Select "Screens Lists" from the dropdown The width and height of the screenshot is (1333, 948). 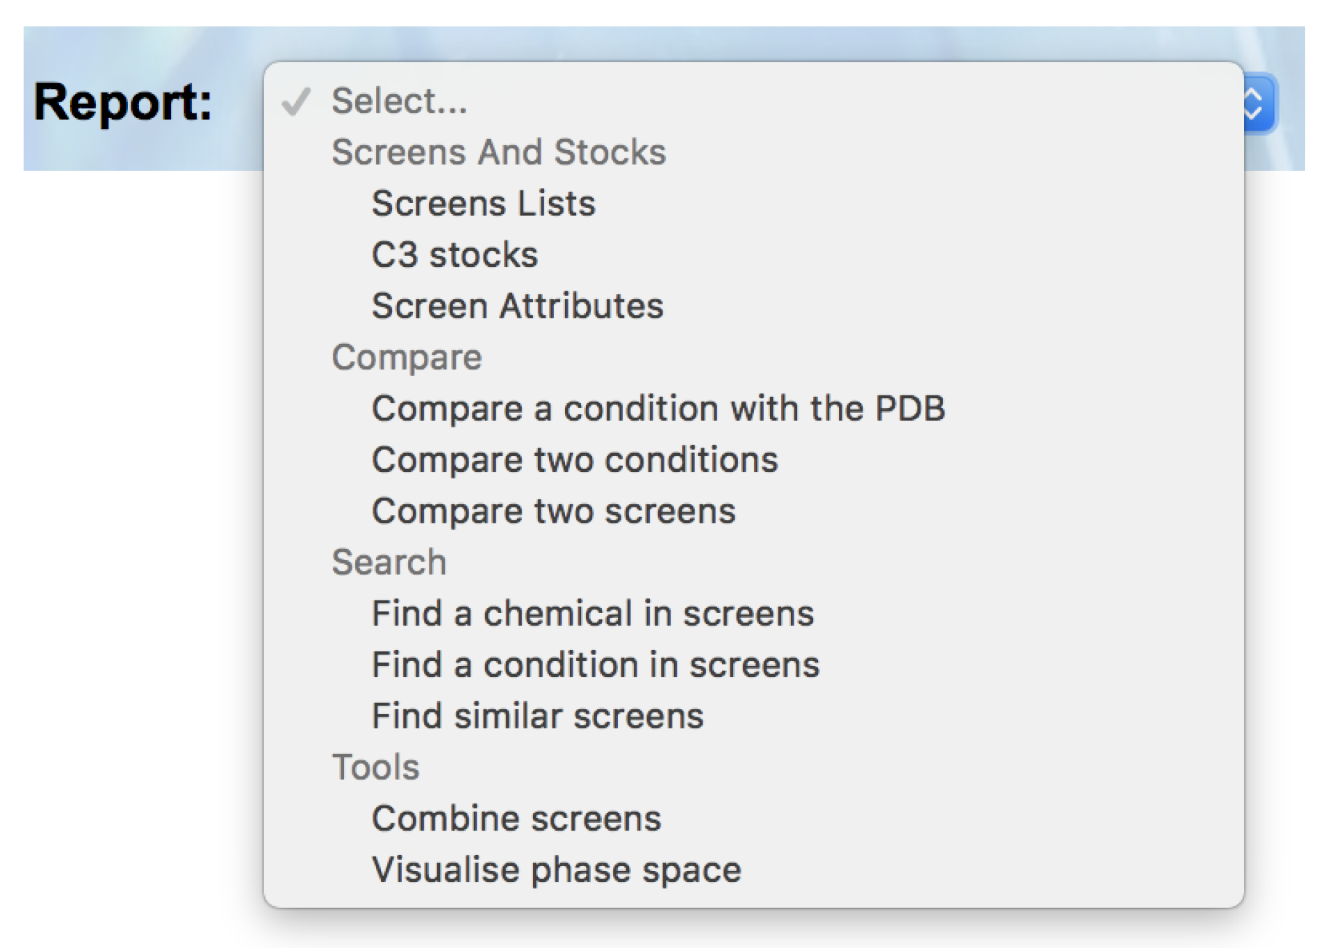coord(483,204)
